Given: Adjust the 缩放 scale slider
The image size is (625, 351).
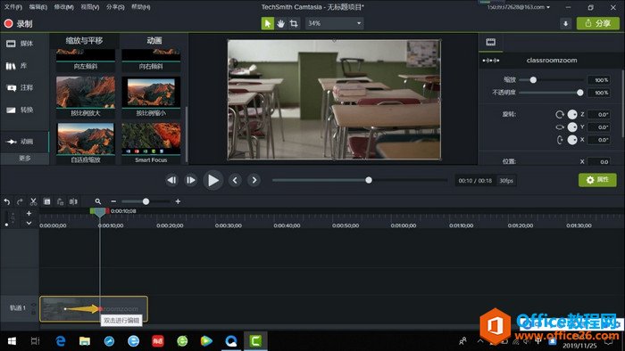Looking at the screenshot, I should point(533,80).
